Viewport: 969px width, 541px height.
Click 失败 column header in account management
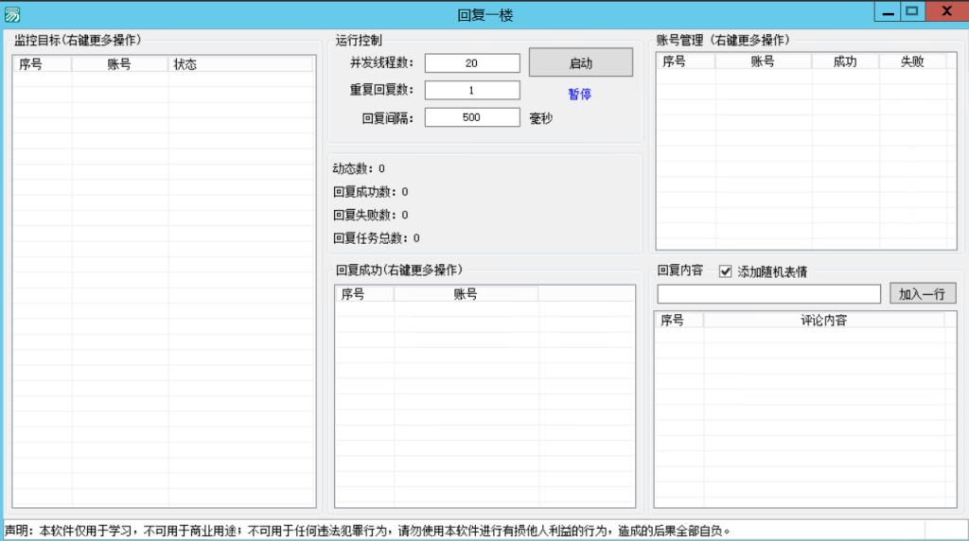coord(912,61)
